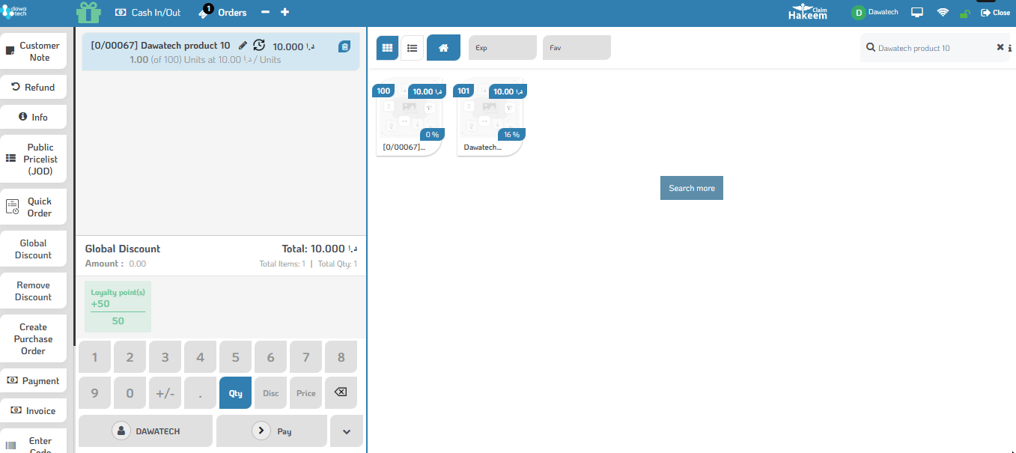The width and height of the screenshot is (1016, 453).
Task: Toggle sign with +/- key
Action: 165,392
